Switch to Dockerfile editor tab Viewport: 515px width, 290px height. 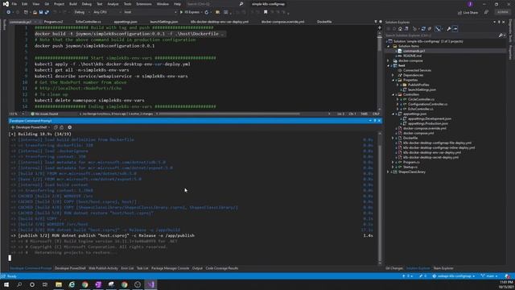click(324, 22)
